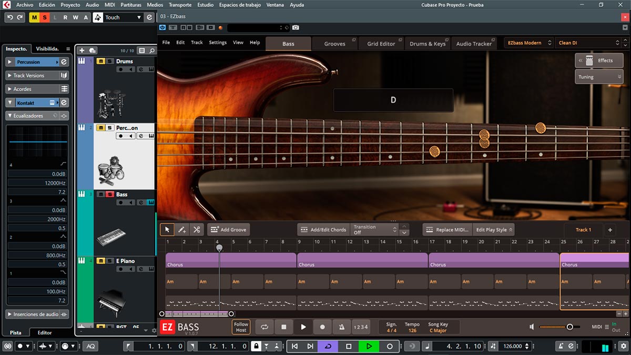The width and height of the screenshot is (631, 355).
Task: Expand the Tuning panel
Action: tap(599, 77)
